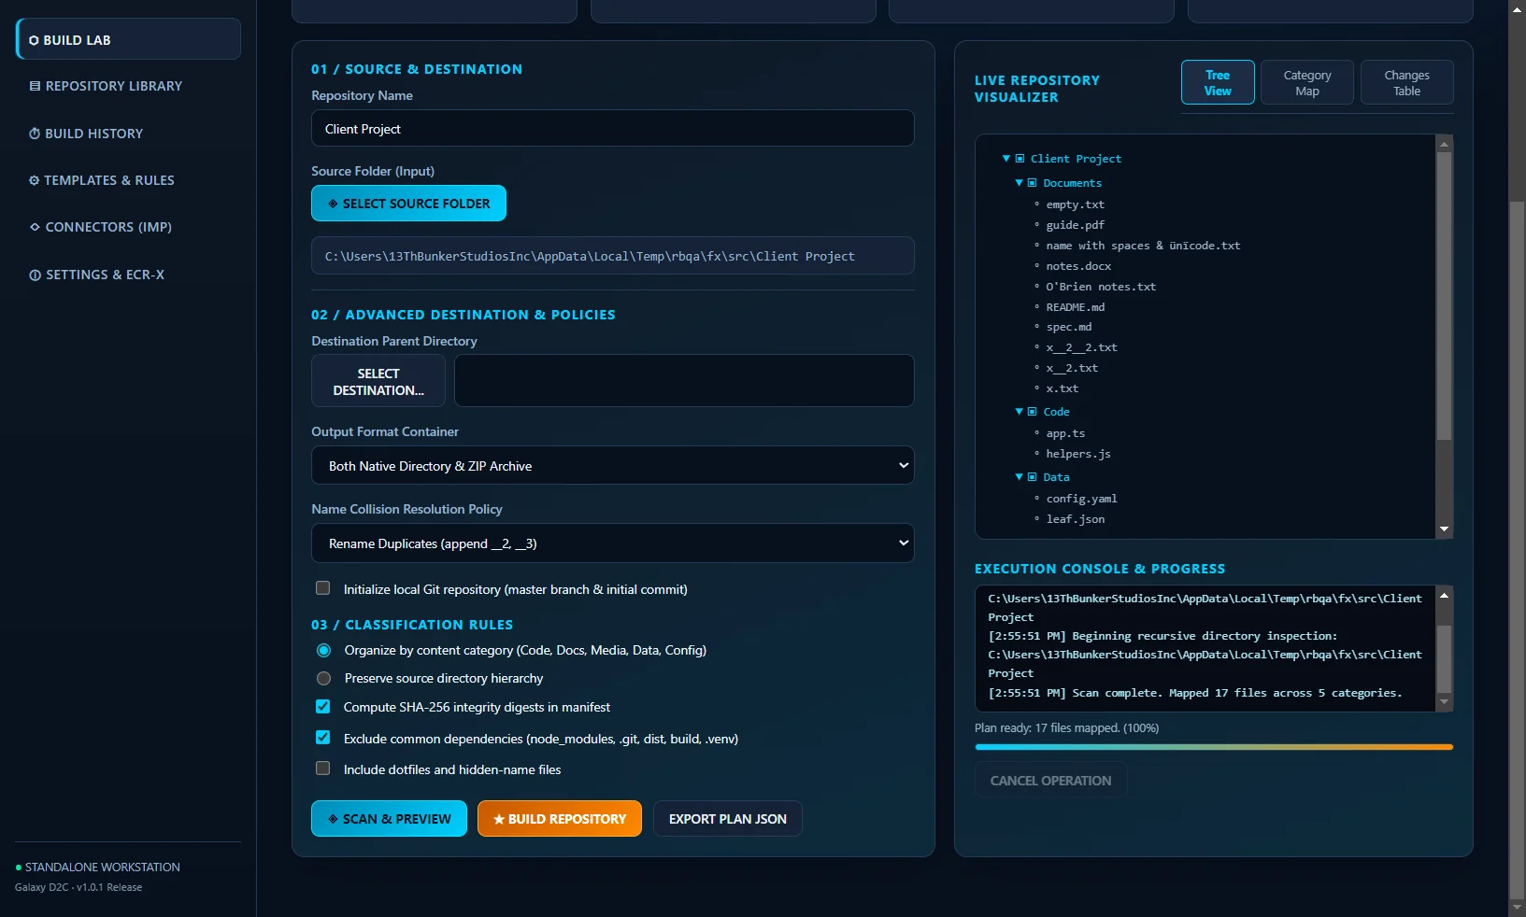Select guide.pdf in the tree
The image size is (1526, 917).
coord(1076,225)
